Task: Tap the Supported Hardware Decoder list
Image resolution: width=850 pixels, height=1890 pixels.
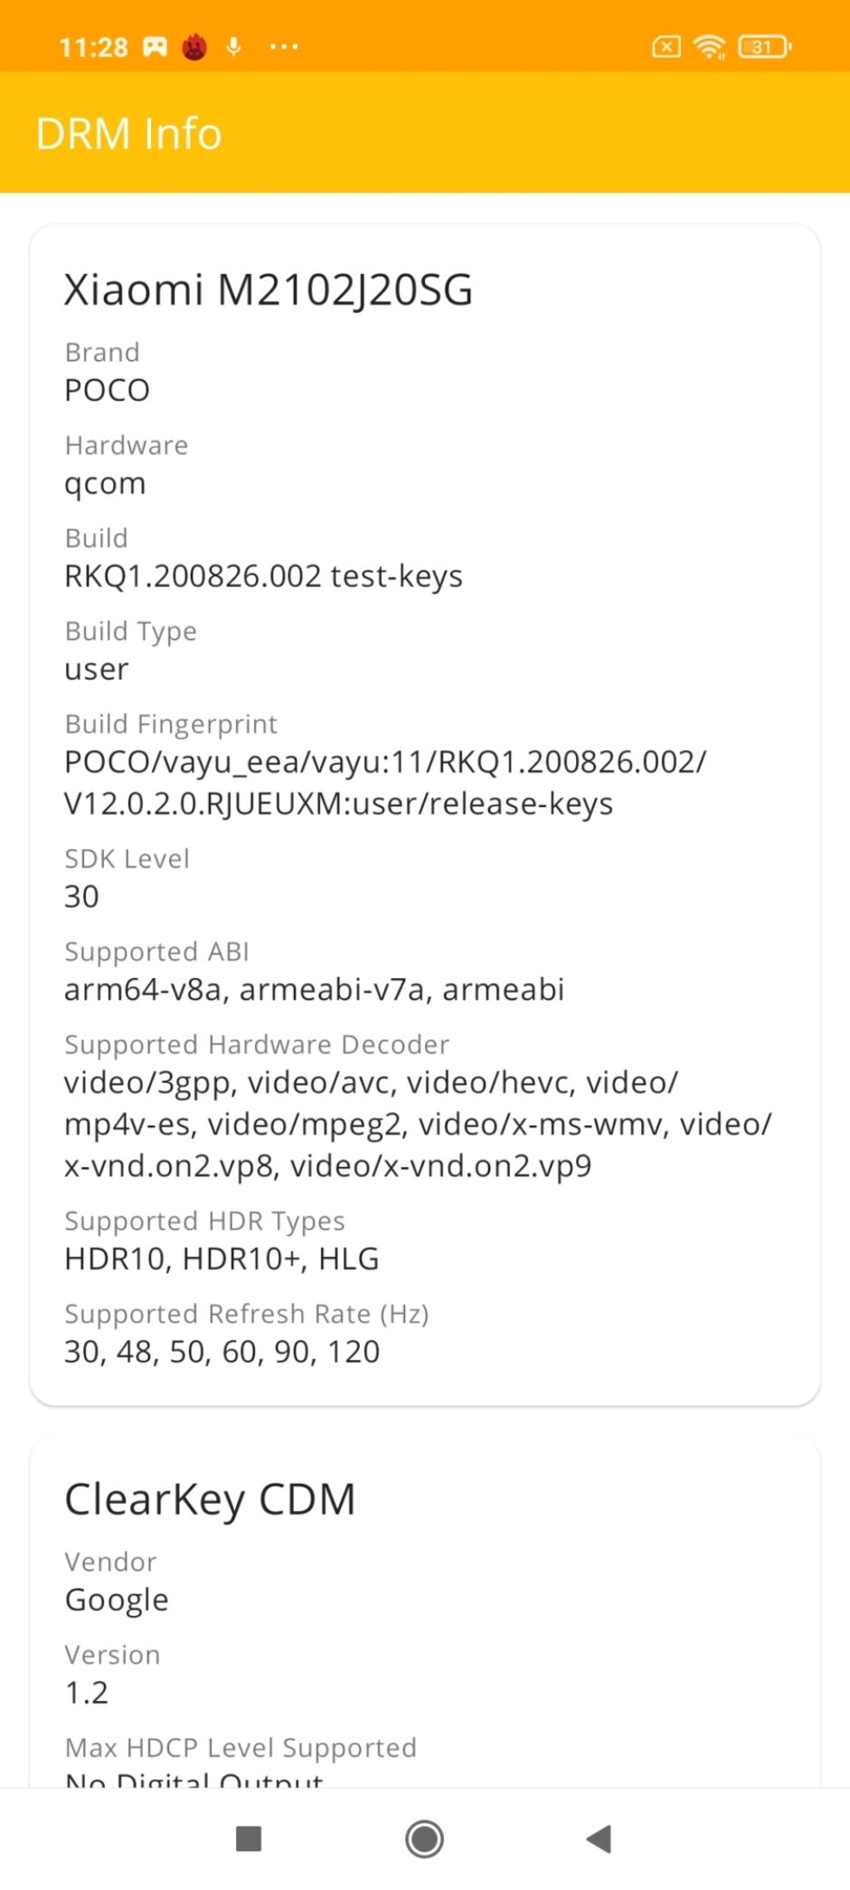Action: tap(418, 1124)
